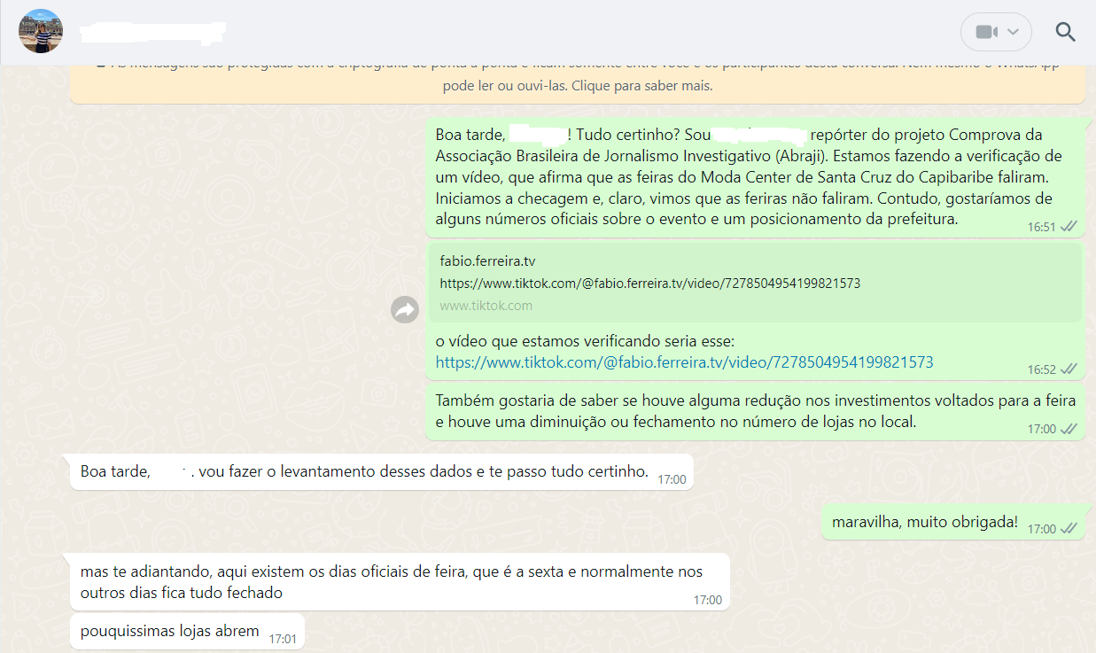
Task: Click the 17:01 timestamp
Action: click(283, 638)
